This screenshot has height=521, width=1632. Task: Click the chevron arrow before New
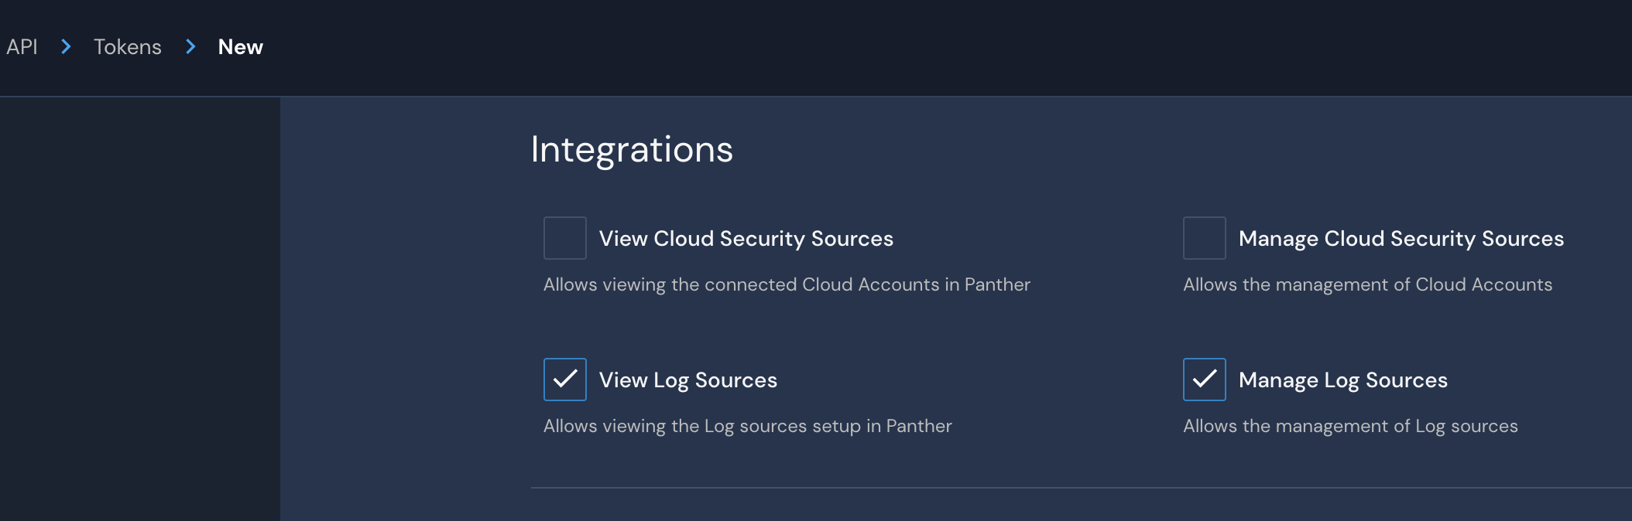pos(190,47)
